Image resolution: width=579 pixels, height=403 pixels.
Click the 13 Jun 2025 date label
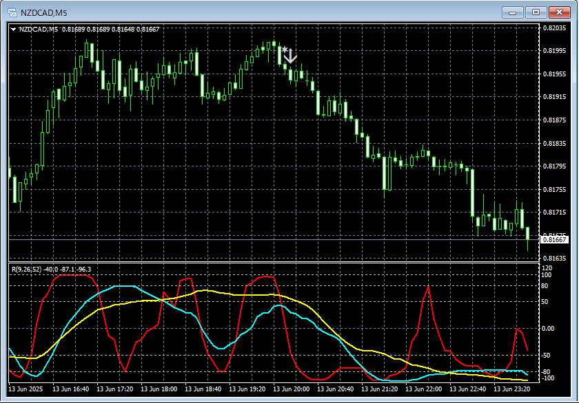(x=27, y=389)
